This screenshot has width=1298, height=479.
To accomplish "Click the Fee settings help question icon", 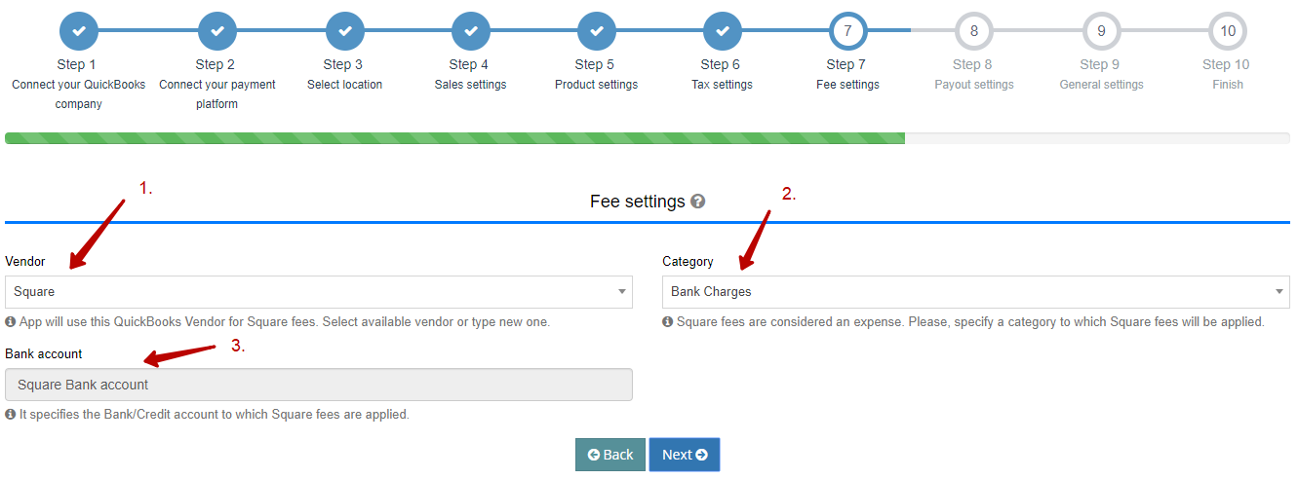I will (x=697, y=202).
